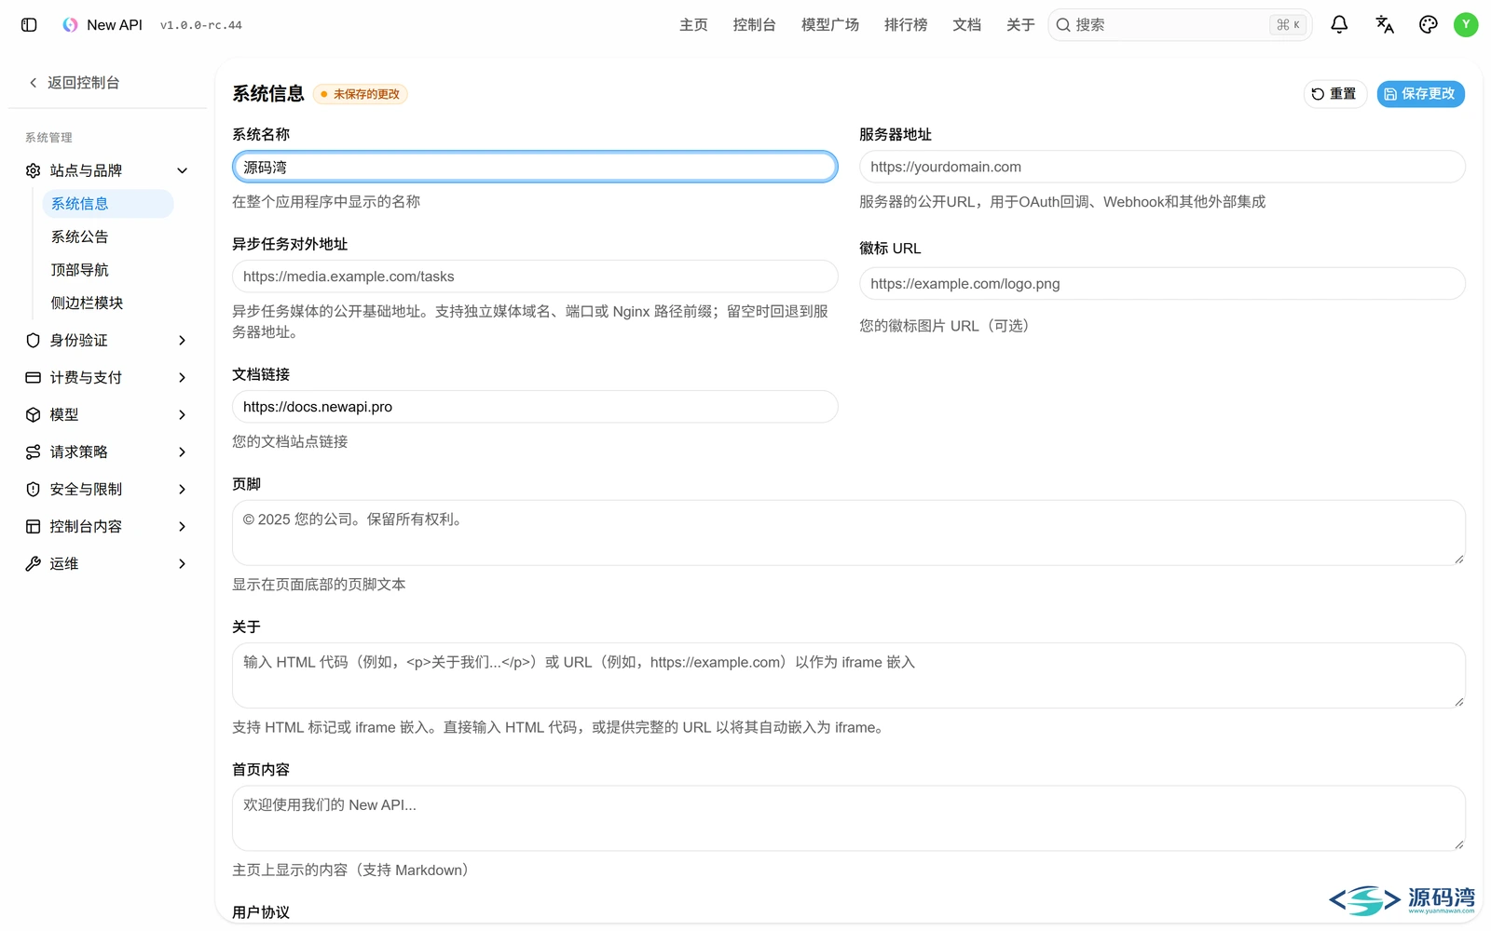Open the 关于 nav item
This screenshot has height=931, width=1491.
tap(1021, 25)
